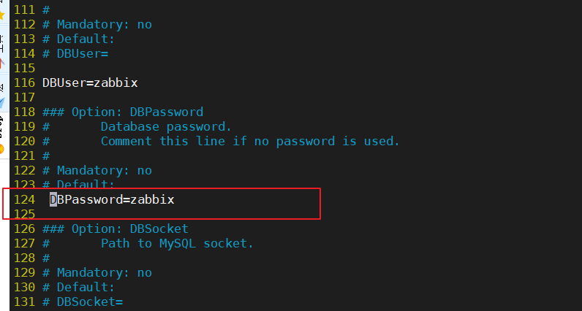Click line number 116
Screen dimensions: 582x311
24,82
